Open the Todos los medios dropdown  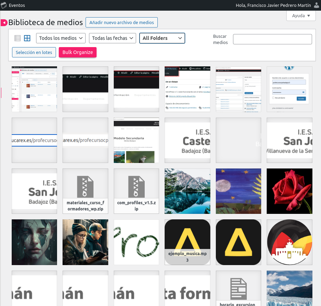tap(61, 38)
